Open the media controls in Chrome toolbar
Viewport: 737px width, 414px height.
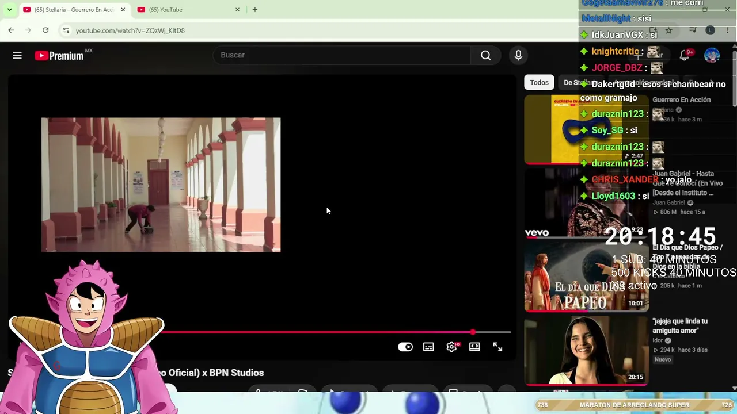pyautogui.click(x=693, y=30)
